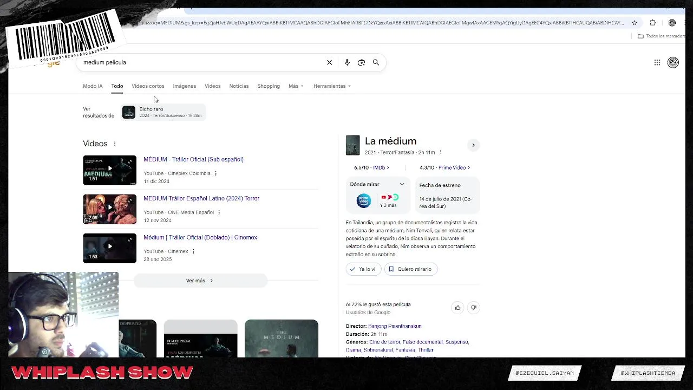Play 1:51 Cineplex trailer thumbnail
Screen dimensions: 693x390
(110, 170)
